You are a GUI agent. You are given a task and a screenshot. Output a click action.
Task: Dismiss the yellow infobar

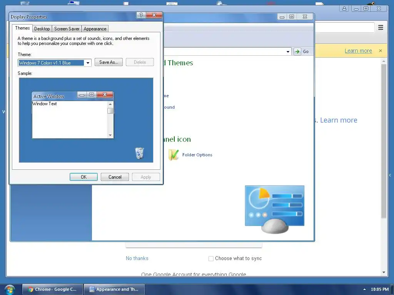[x=381, y=51]
